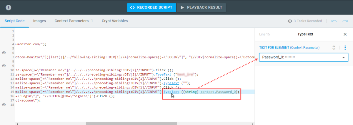Select the Script Code tab
The image size is (353, 125).
[x=14, y=21]
